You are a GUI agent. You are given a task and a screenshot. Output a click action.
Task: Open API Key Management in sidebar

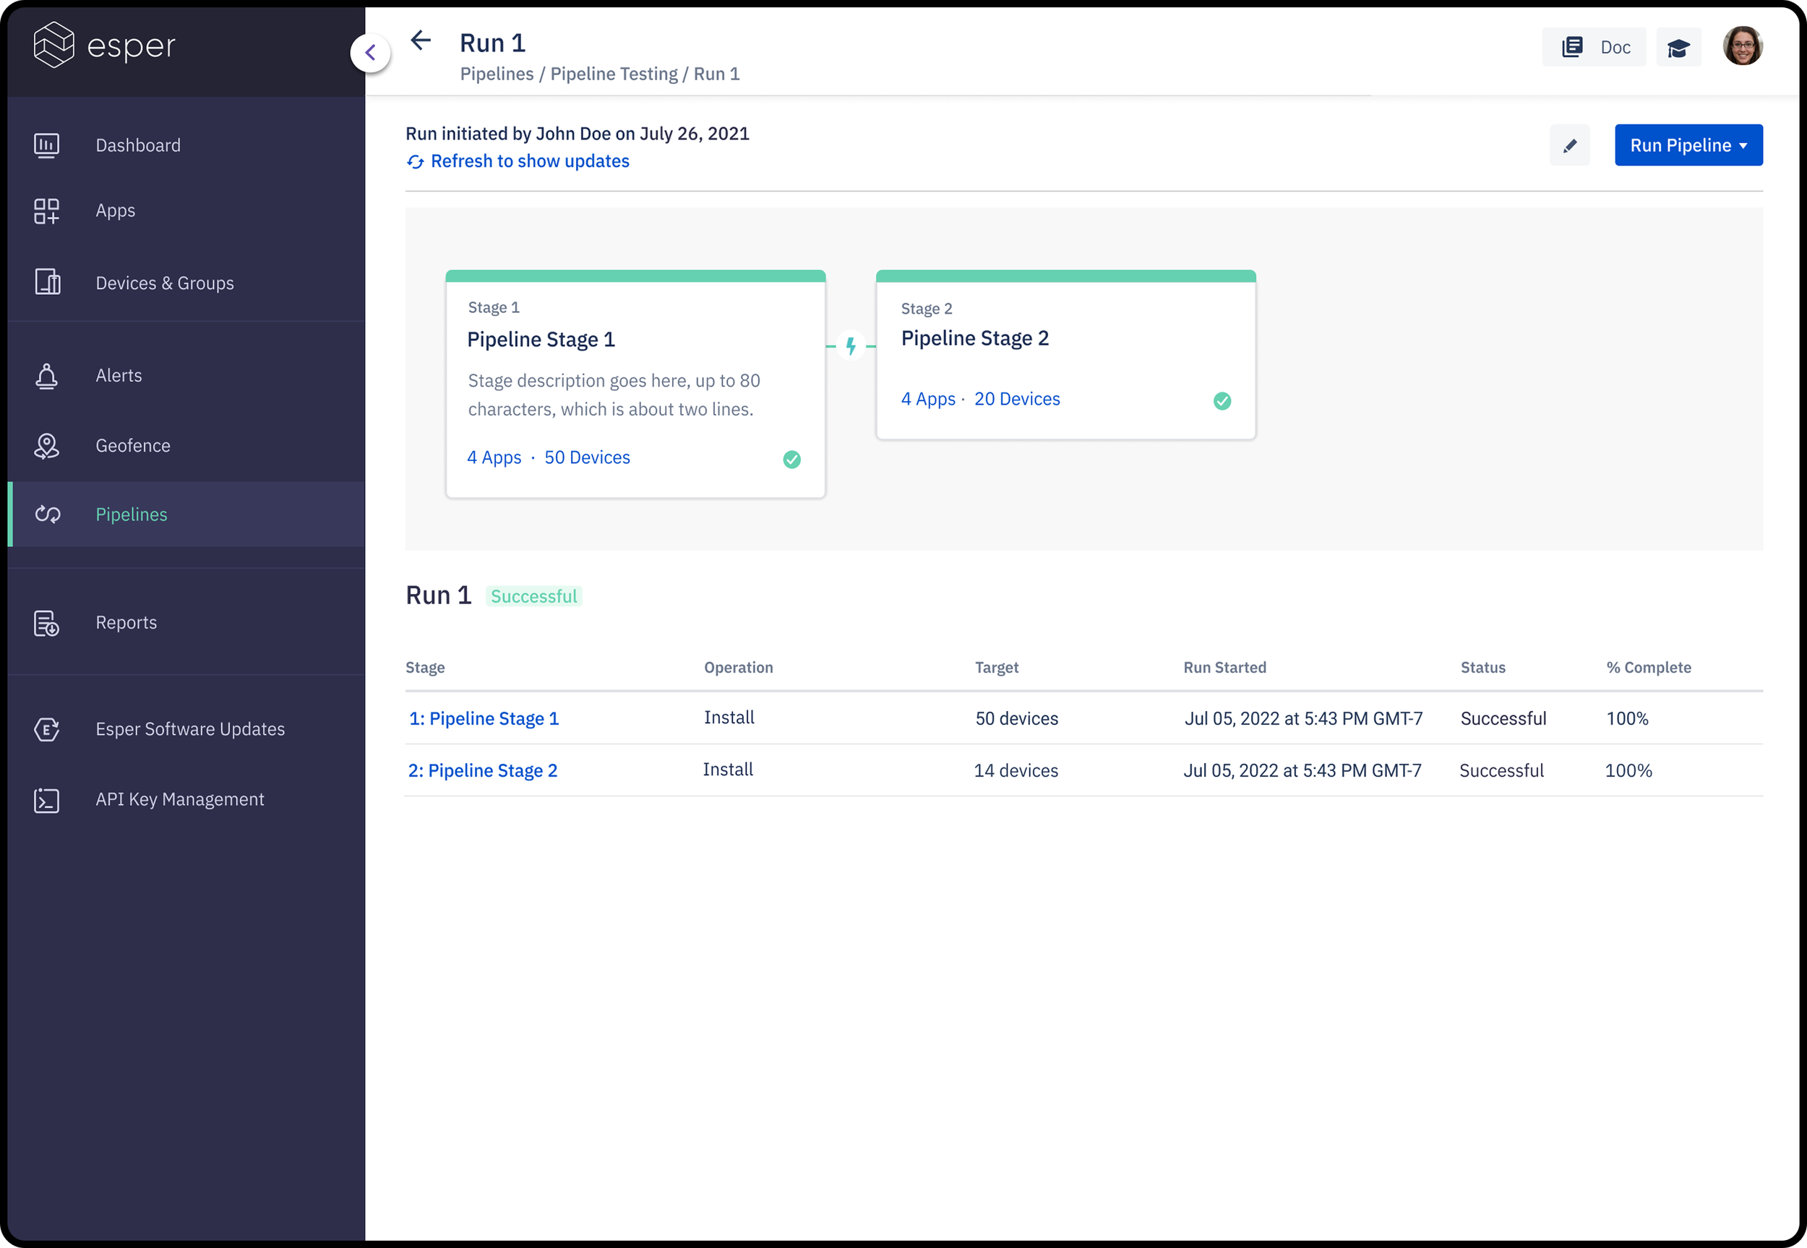179,799
